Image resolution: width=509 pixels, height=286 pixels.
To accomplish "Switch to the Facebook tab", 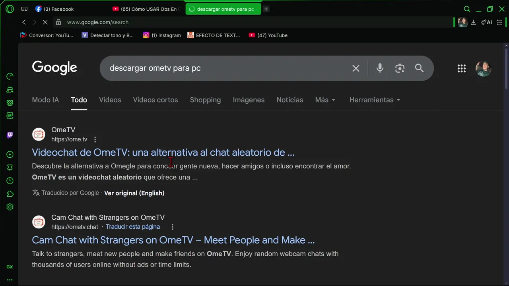I will point(68,9).
